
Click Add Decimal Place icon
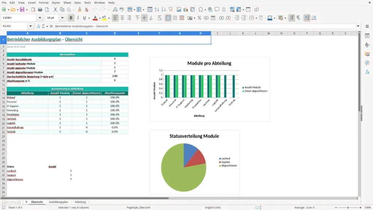click(x=221, y=18)
